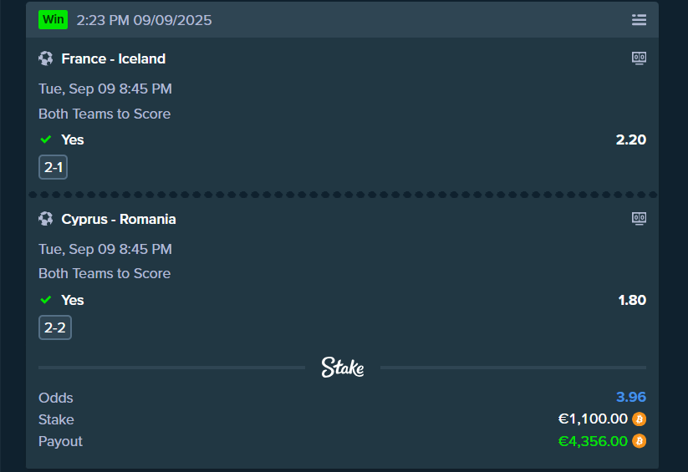Click the blue 3.96 total odds
Image resolution: width=688 pixels, height=472 pixels.
631,398
